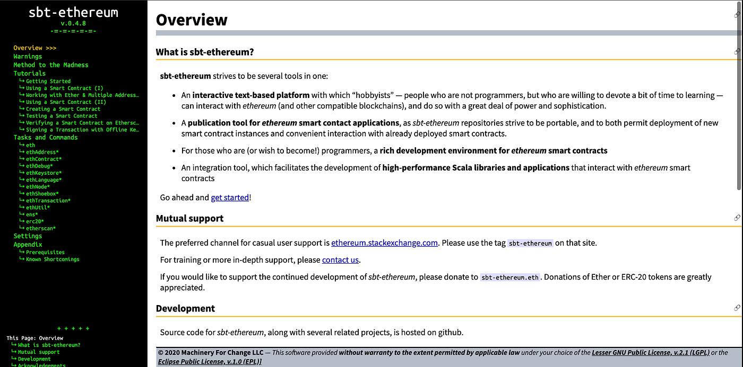Click the sbt-ethereum.eth donation address
The width and height of the screenshot is (743, 367).
pyautogui.click(x=511, y=277)
